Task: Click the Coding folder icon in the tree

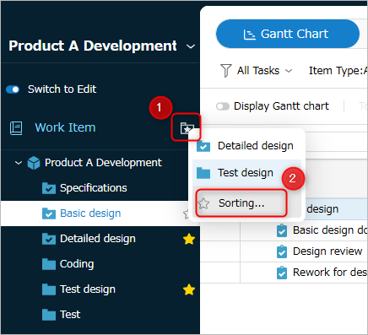Action: click(49, 264)
